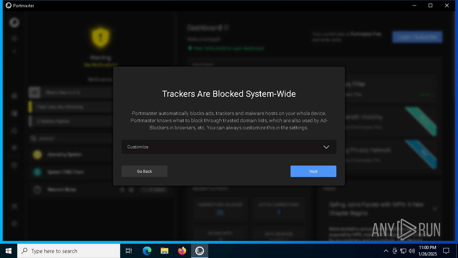Click the Go Back button
The image size is (458, 258).
(x=145, y=171)
